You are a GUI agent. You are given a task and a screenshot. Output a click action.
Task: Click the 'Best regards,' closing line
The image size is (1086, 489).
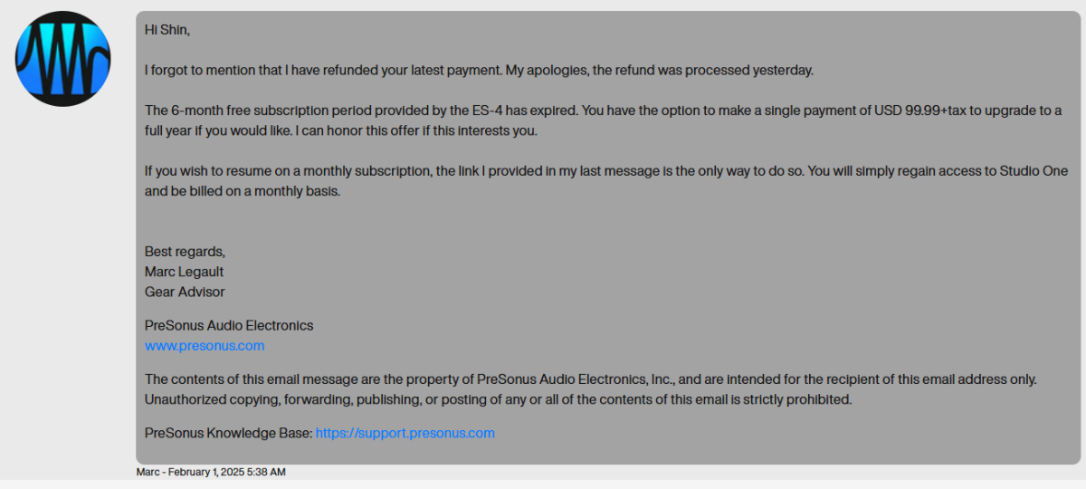(185, 251)
